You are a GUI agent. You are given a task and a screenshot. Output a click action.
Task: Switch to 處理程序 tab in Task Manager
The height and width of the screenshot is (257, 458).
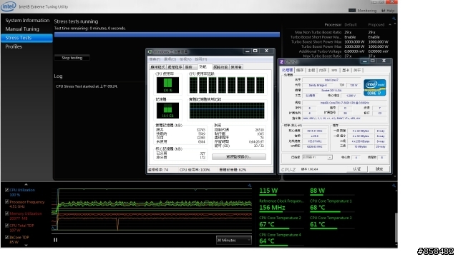pos(175,67)
